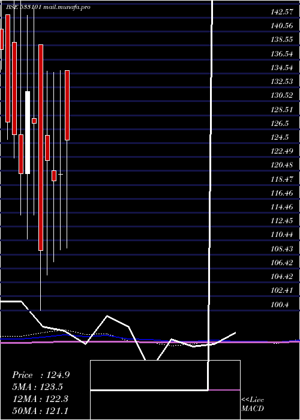Click the 126.5 price label
Image resolution: width=300 pixels, height=420 pixels.
click(x=280, y=123)
